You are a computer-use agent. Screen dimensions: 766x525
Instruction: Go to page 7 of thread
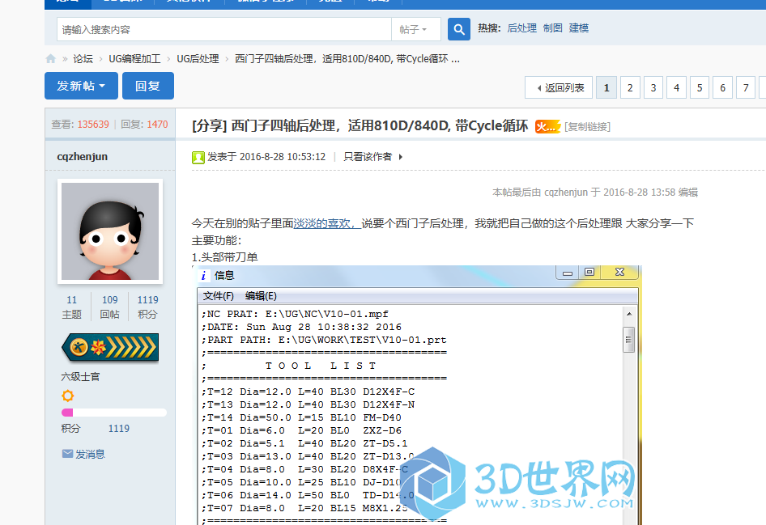[x=746, y=88]
